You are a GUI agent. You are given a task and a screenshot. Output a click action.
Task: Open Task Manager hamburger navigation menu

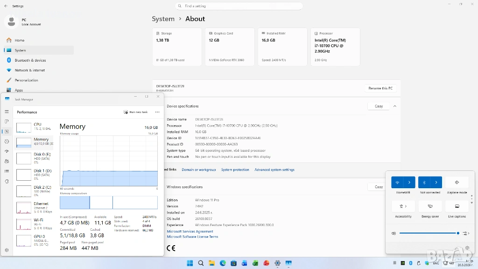tap(7, 112)
